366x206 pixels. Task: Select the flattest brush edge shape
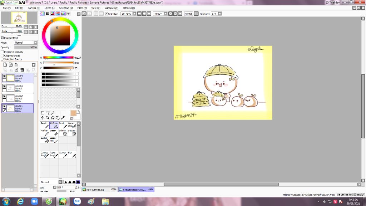78,182
